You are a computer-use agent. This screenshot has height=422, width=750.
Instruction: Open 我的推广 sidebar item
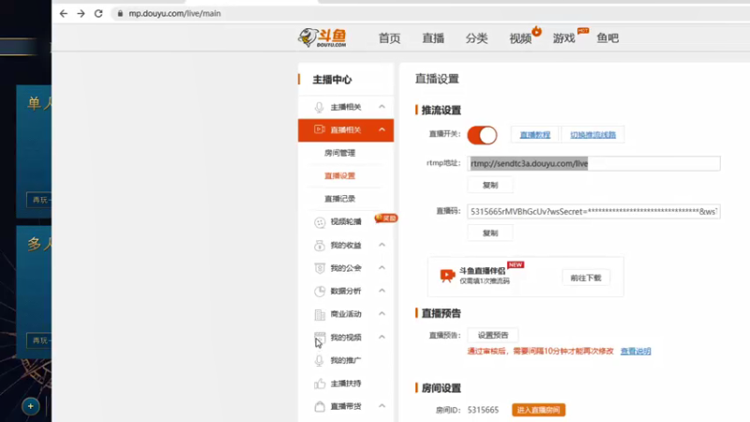click(346, 360)
